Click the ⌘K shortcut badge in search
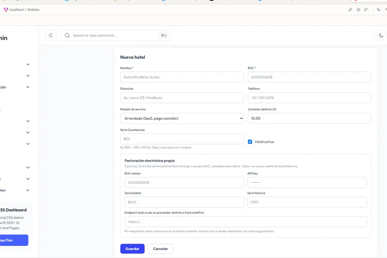Viewport: 387px width, 258px height. click(164, 35)
